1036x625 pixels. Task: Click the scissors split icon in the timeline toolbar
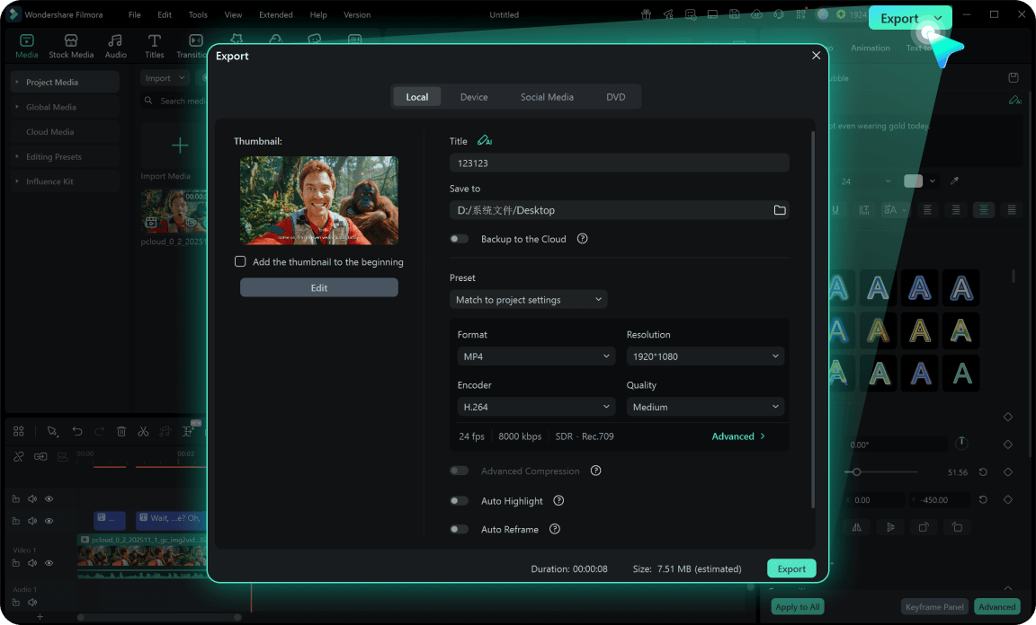143,431
